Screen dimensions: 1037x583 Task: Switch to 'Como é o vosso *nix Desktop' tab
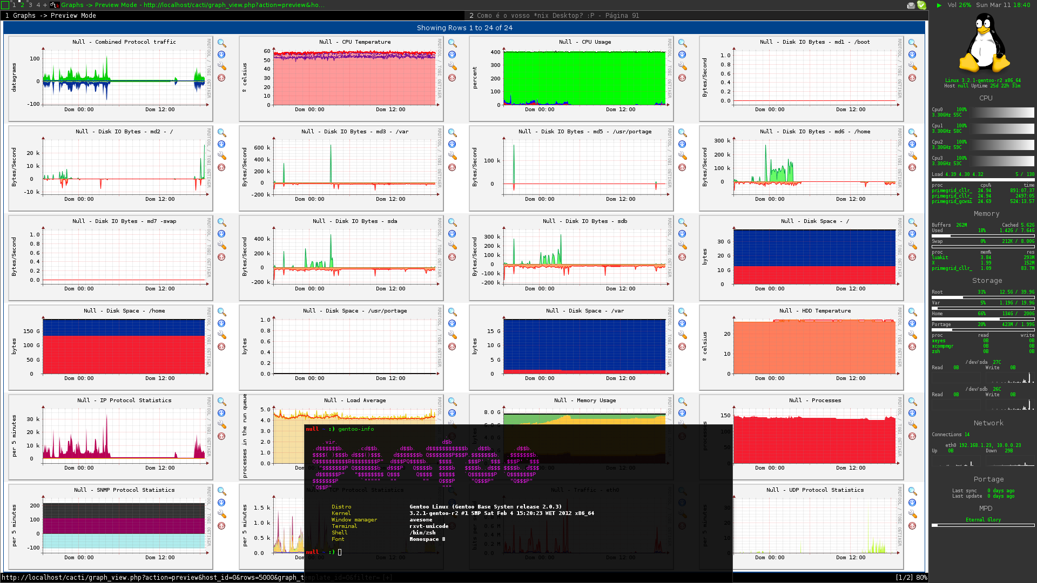pyautogui.click(x=554, y=16)
